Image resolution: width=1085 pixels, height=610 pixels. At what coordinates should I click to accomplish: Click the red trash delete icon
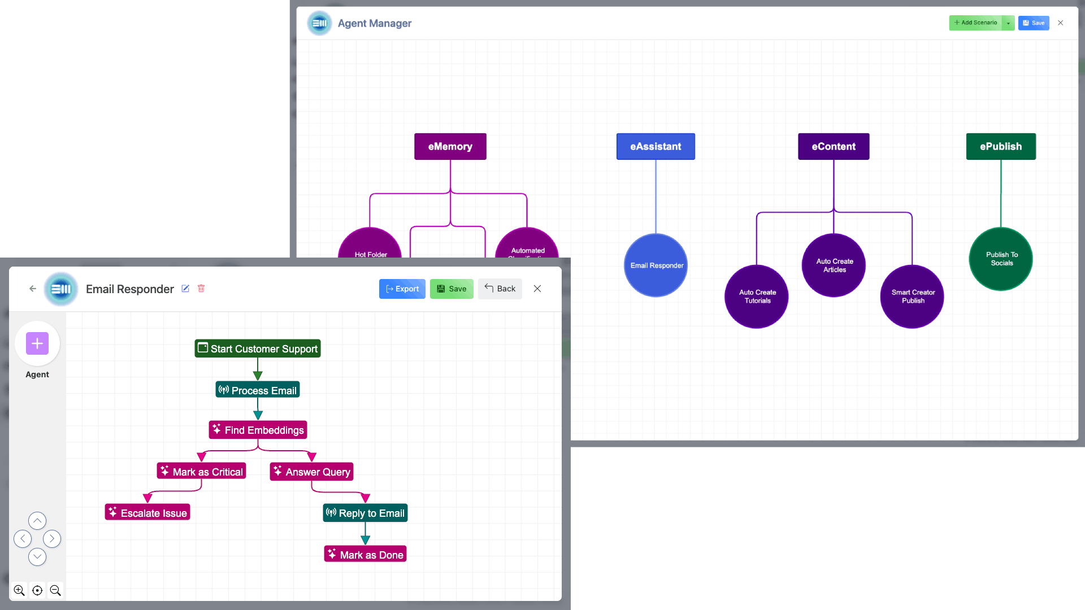[x=201, y=289]
